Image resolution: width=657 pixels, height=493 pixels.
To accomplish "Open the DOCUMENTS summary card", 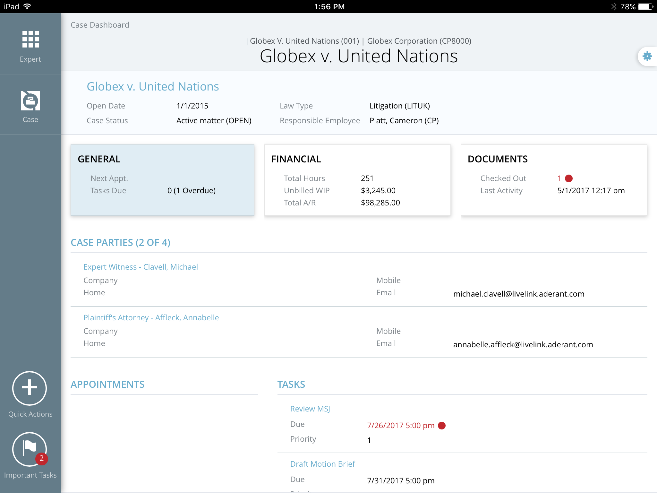I will coord(554,180).
